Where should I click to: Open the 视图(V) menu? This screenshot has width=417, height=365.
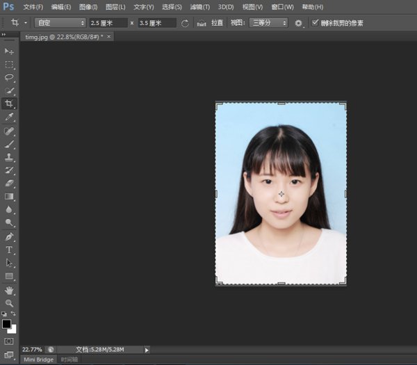point(252,7)
